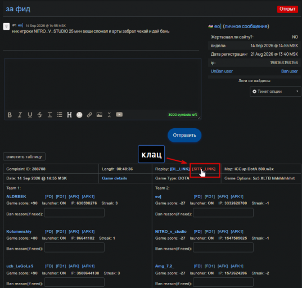302x288 pixels.
Task: Open the личное сообщение link
Action: point(246,26)
